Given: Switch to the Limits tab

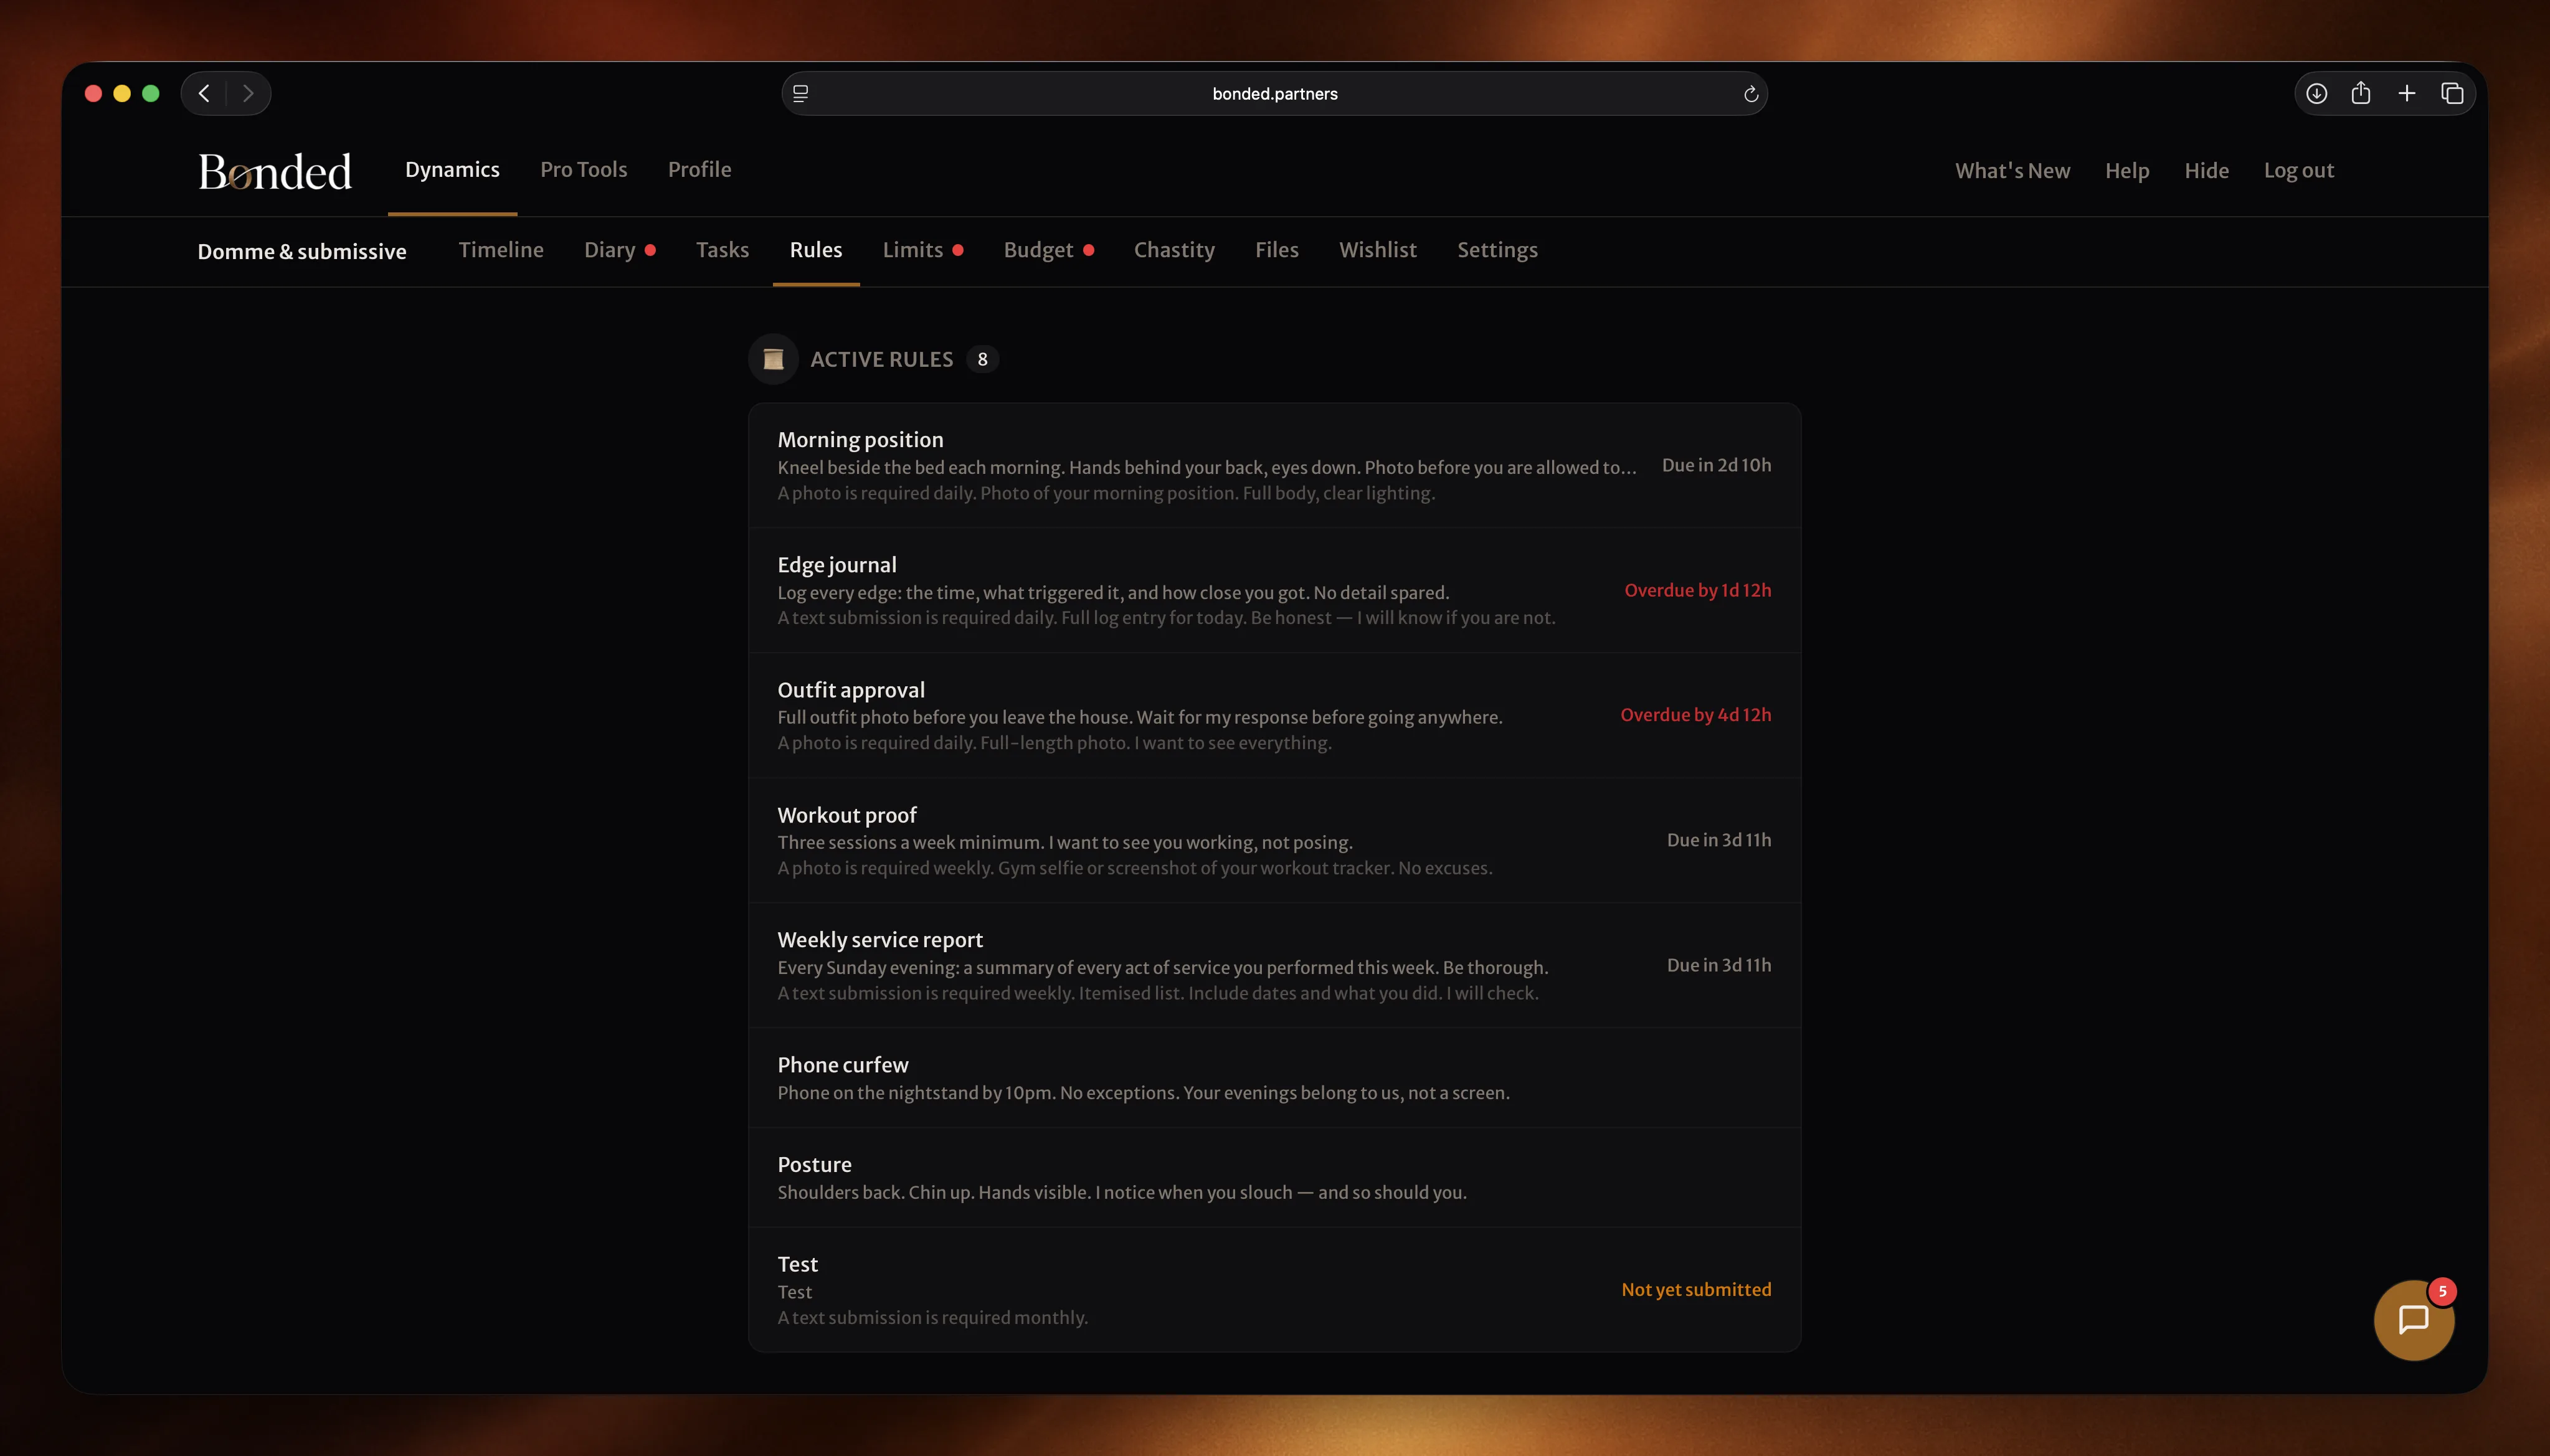Looking at the screenshot, I should click(x=912, y=250).
